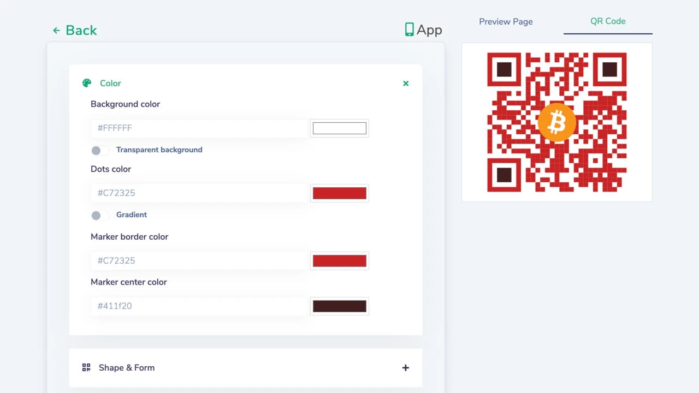Click the Background color hex field
The height and width of the screenshot is (393, 699).
(199, 128)
